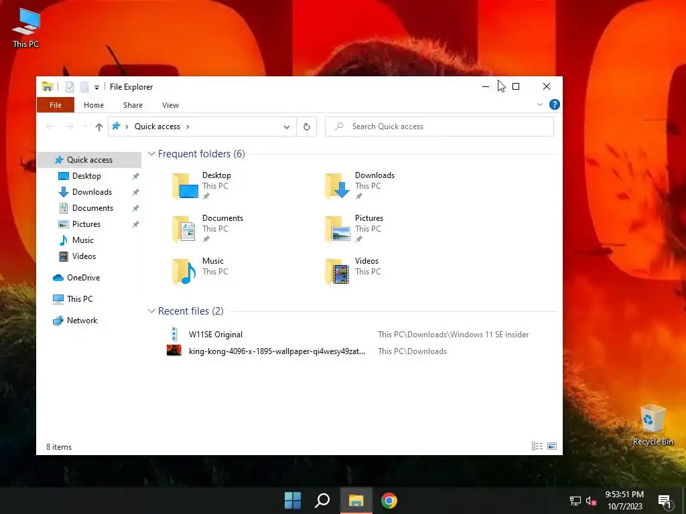
Task: Click the Search Quick access field
Action: 439,126
